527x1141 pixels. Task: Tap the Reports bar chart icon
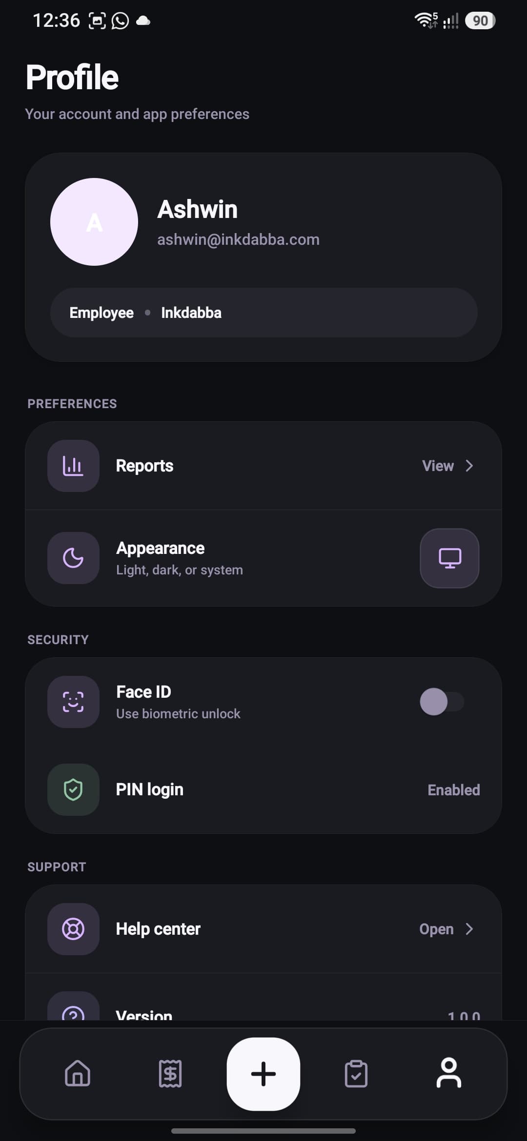click(73, 466)
